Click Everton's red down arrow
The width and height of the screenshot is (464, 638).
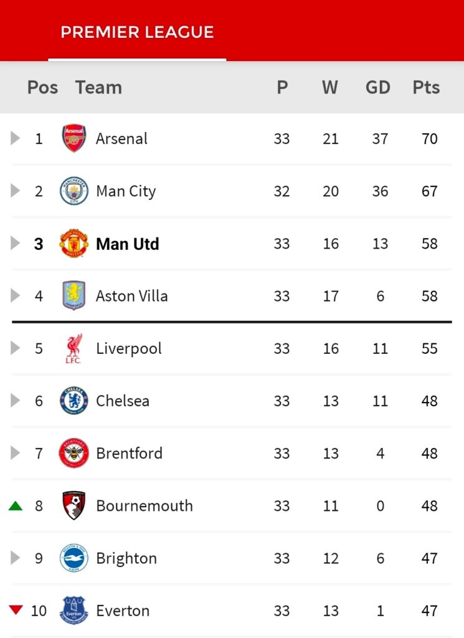pyautogui.click(x=16, y=610)
